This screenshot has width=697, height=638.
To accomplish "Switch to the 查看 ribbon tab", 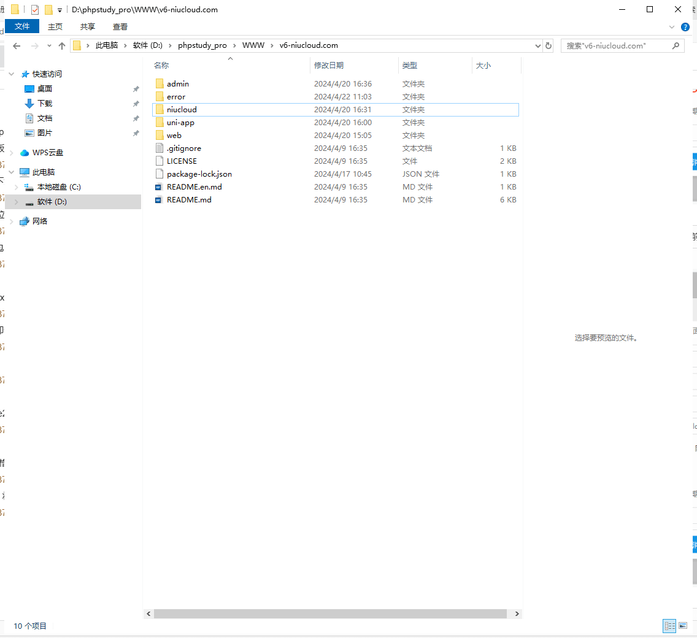I will [120, 26].
